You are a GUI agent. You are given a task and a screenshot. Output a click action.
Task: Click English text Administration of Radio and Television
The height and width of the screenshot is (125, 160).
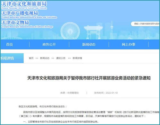coord(29,17)
